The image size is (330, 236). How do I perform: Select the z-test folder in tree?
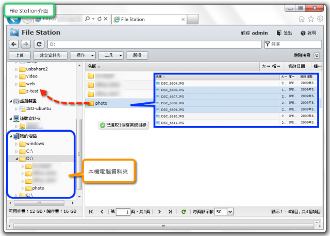(x=32, y=91)
